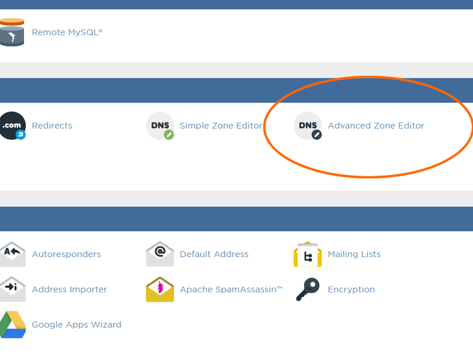The height and width of the screenshot is (354, 473).
Task: Click the Address Importer link
Action: point(69,289)
